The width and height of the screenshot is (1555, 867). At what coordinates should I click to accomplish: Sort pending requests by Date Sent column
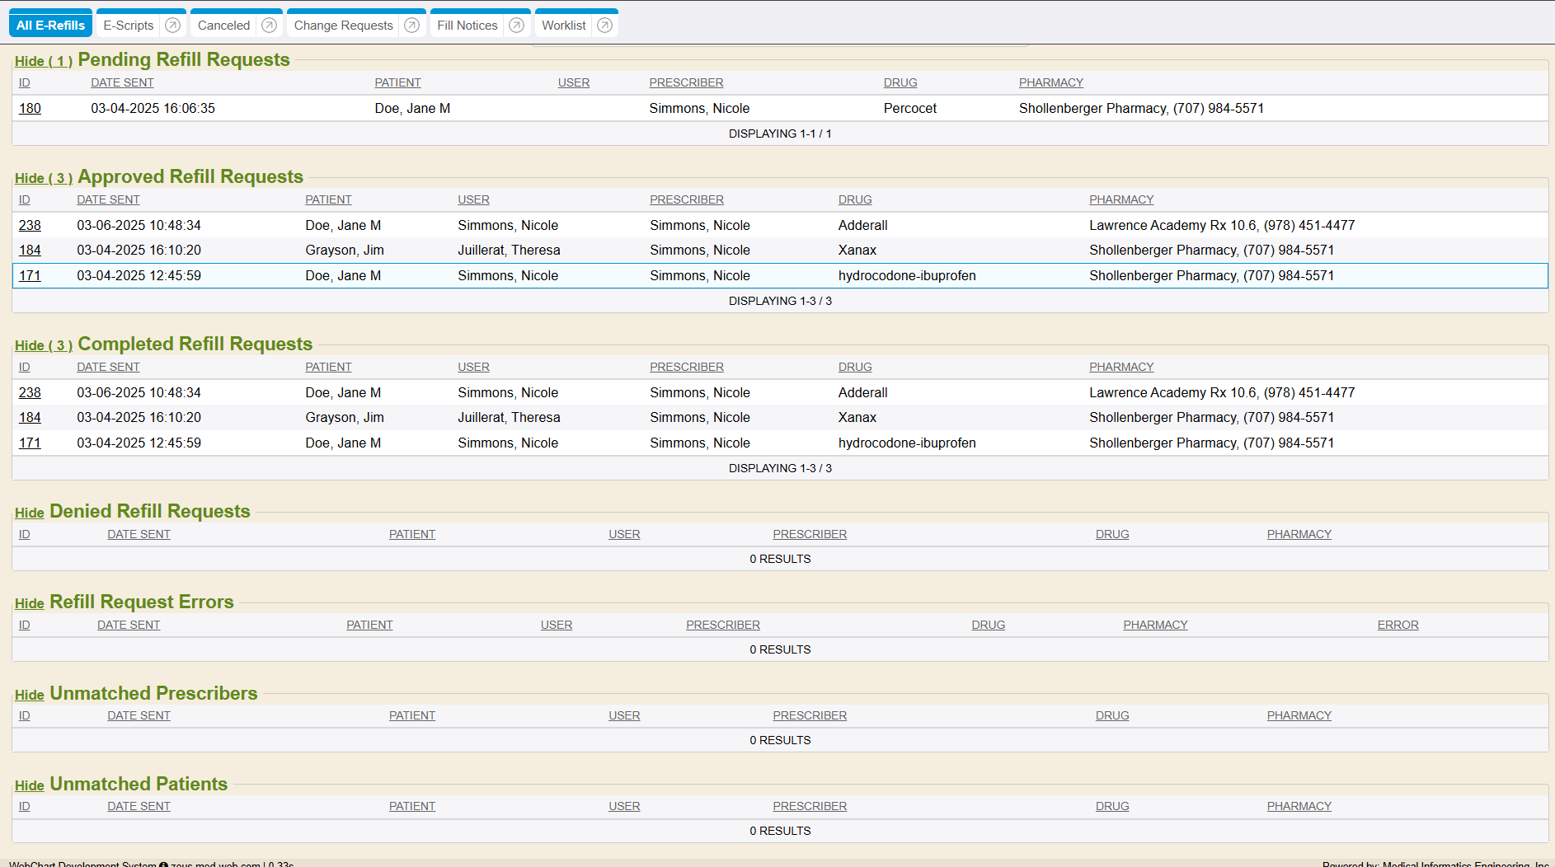click(x=122, y=82)
